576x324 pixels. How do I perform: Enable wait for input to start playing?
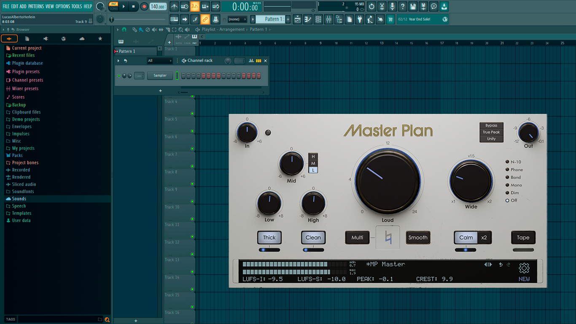(185, 6)
